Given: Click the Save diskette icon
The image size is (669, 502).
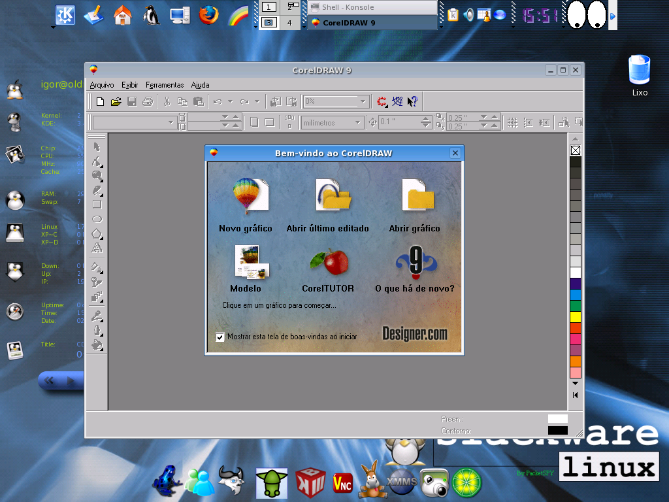Looking at the screenshot, I should pos(132,101).
